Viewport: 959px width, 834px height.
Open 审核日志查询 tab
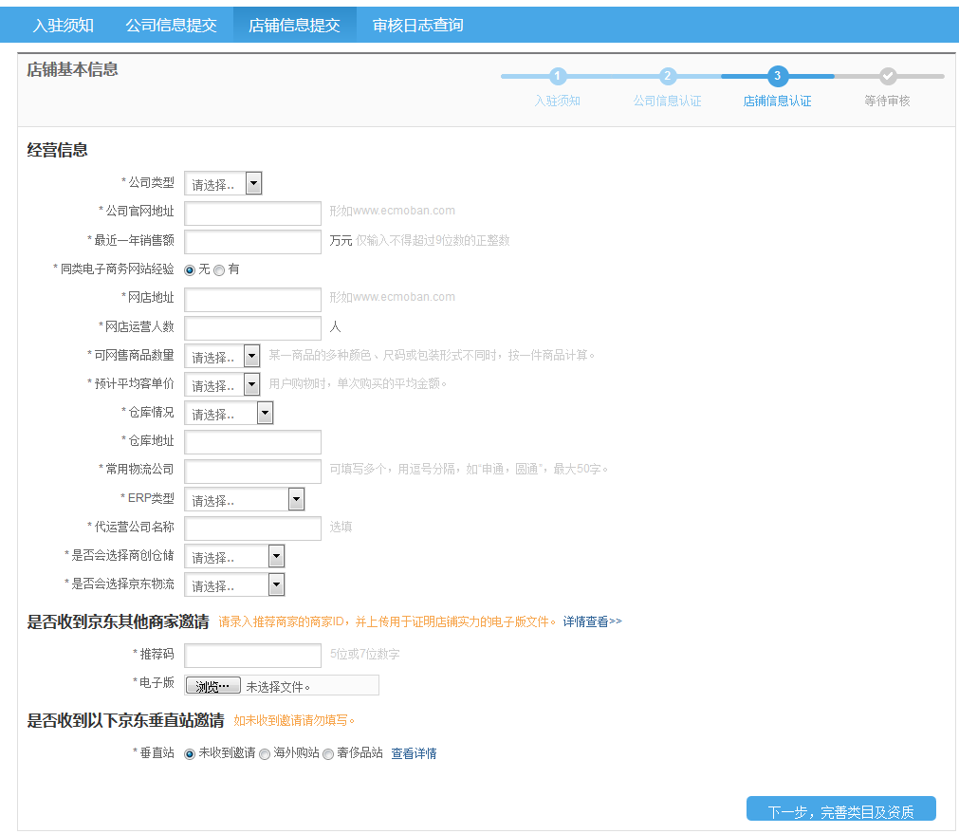click(418, 26)
